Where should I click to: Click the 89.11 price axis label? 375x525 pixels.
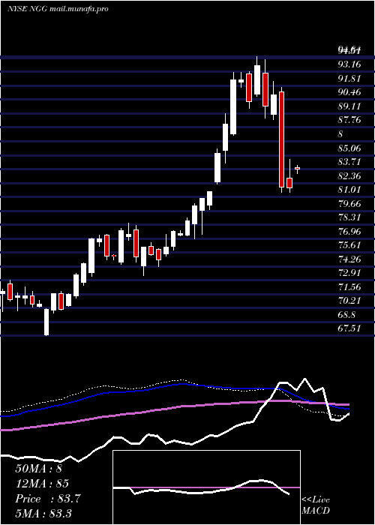tap(349, 106)
